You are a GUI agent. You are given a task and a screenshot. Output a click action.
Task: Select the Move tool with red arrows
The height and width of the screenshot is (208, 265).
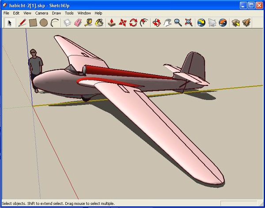point(123,22)
